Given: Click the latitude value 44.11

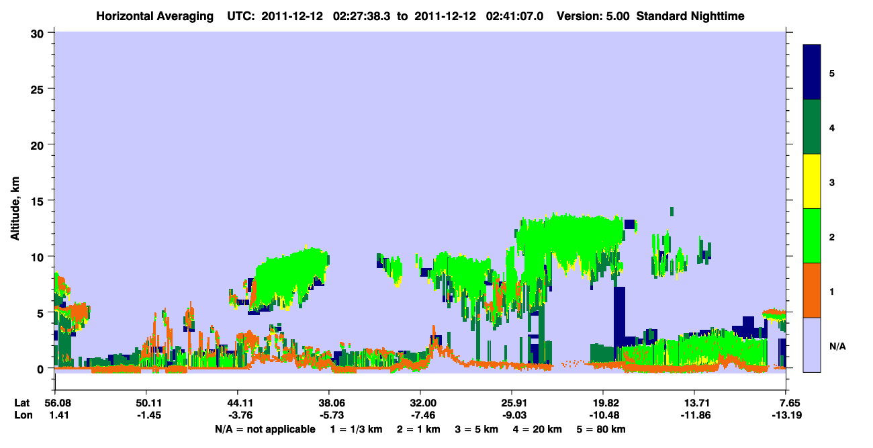Looking at the screenshot, I should tap(237, 403).
